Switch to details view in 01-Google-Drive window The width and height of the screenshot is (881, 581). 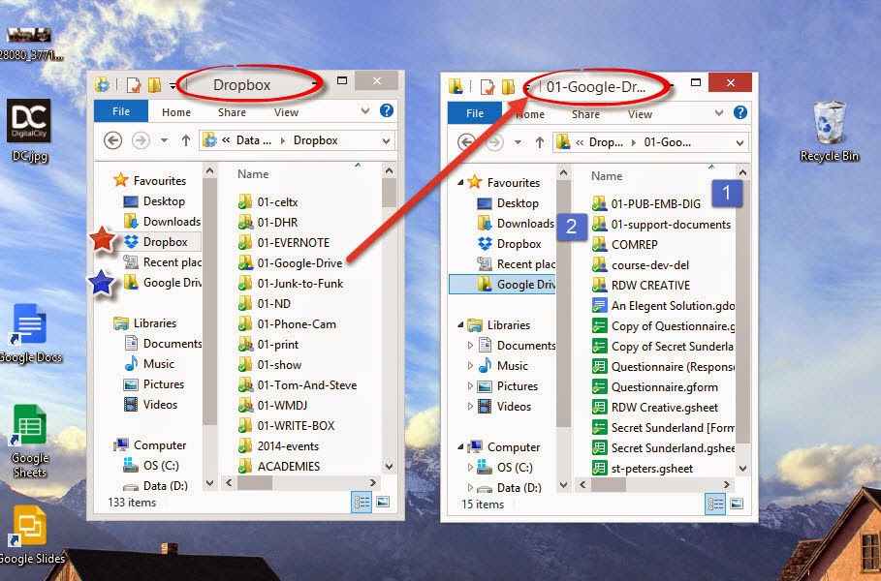(x=715, y=505)
